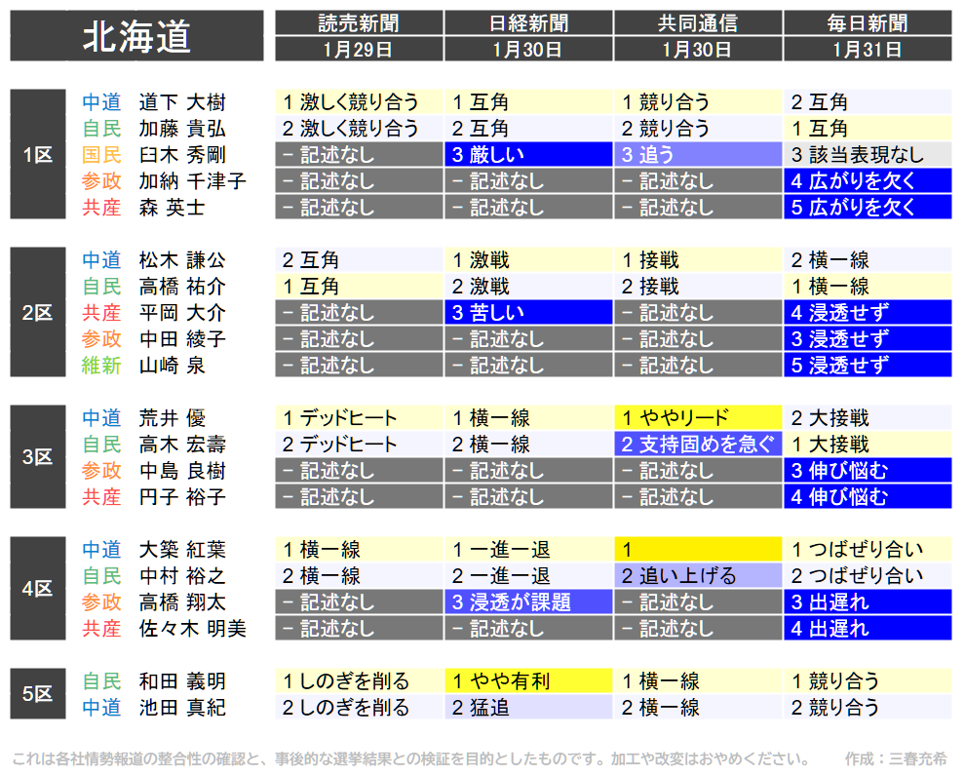965x776 pixels.
Task: Select the '3 浸透が課題' cell
Action: pyautogui.click(x=528, y=601)
